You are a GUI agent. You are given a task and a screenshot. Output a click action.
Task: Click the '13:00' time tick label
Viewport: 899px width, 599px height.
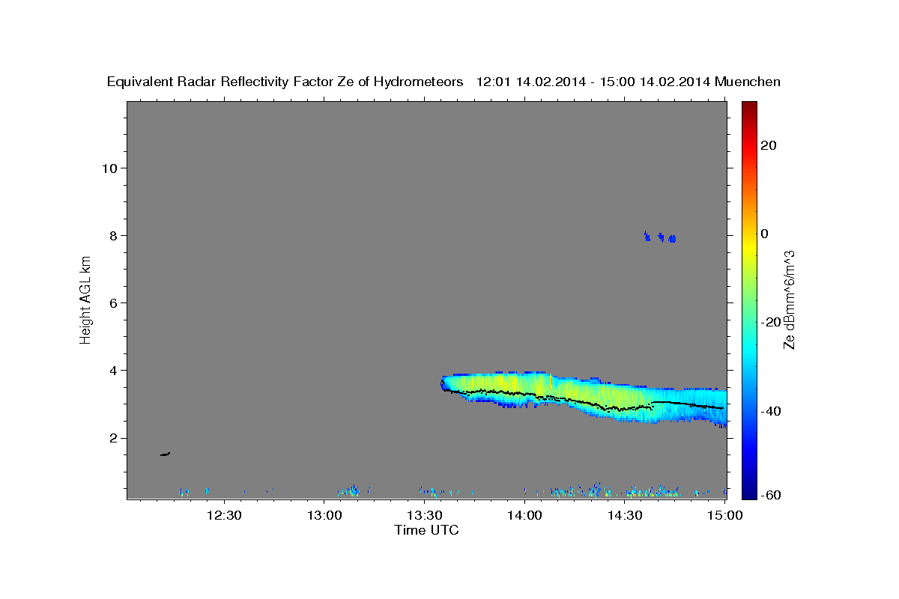324,516
